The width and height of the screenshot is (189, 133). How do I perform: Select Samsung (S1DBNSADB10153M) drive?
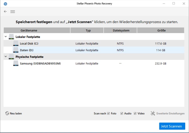point(94,64)
